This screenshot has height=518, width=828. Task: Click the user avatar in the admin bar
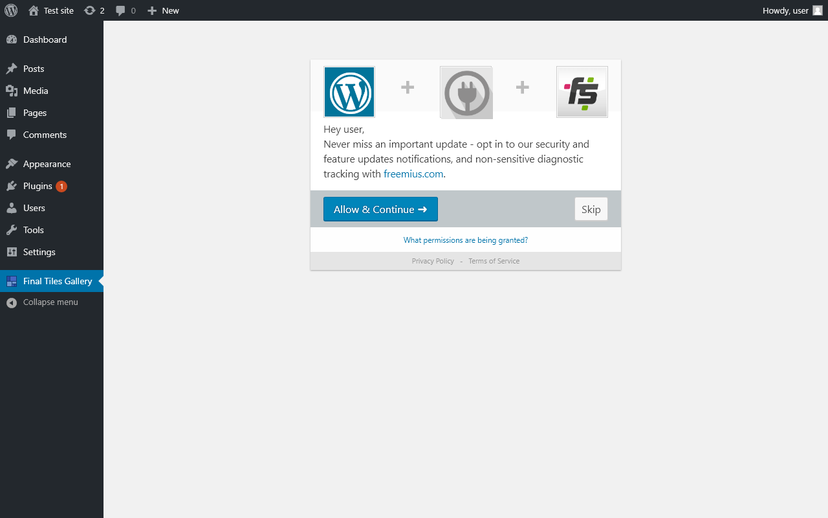pyautogui.click(x=818, y=10)
